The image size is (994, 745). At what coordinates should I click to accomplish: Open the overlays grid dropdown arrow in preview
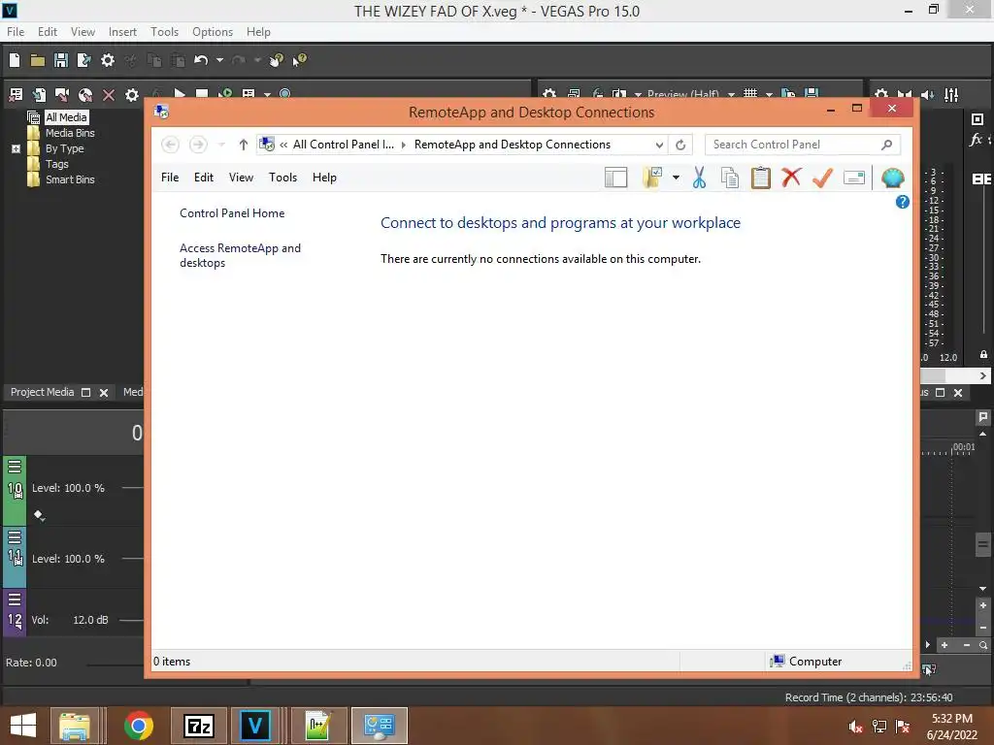(x=769, y=95)
